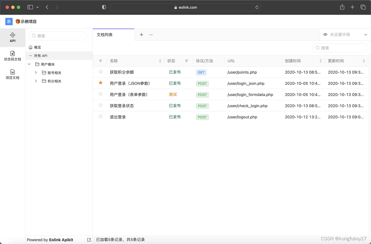Open the API section in sidebar
This screenshot has height=244, width=371.
coord(12,38)
